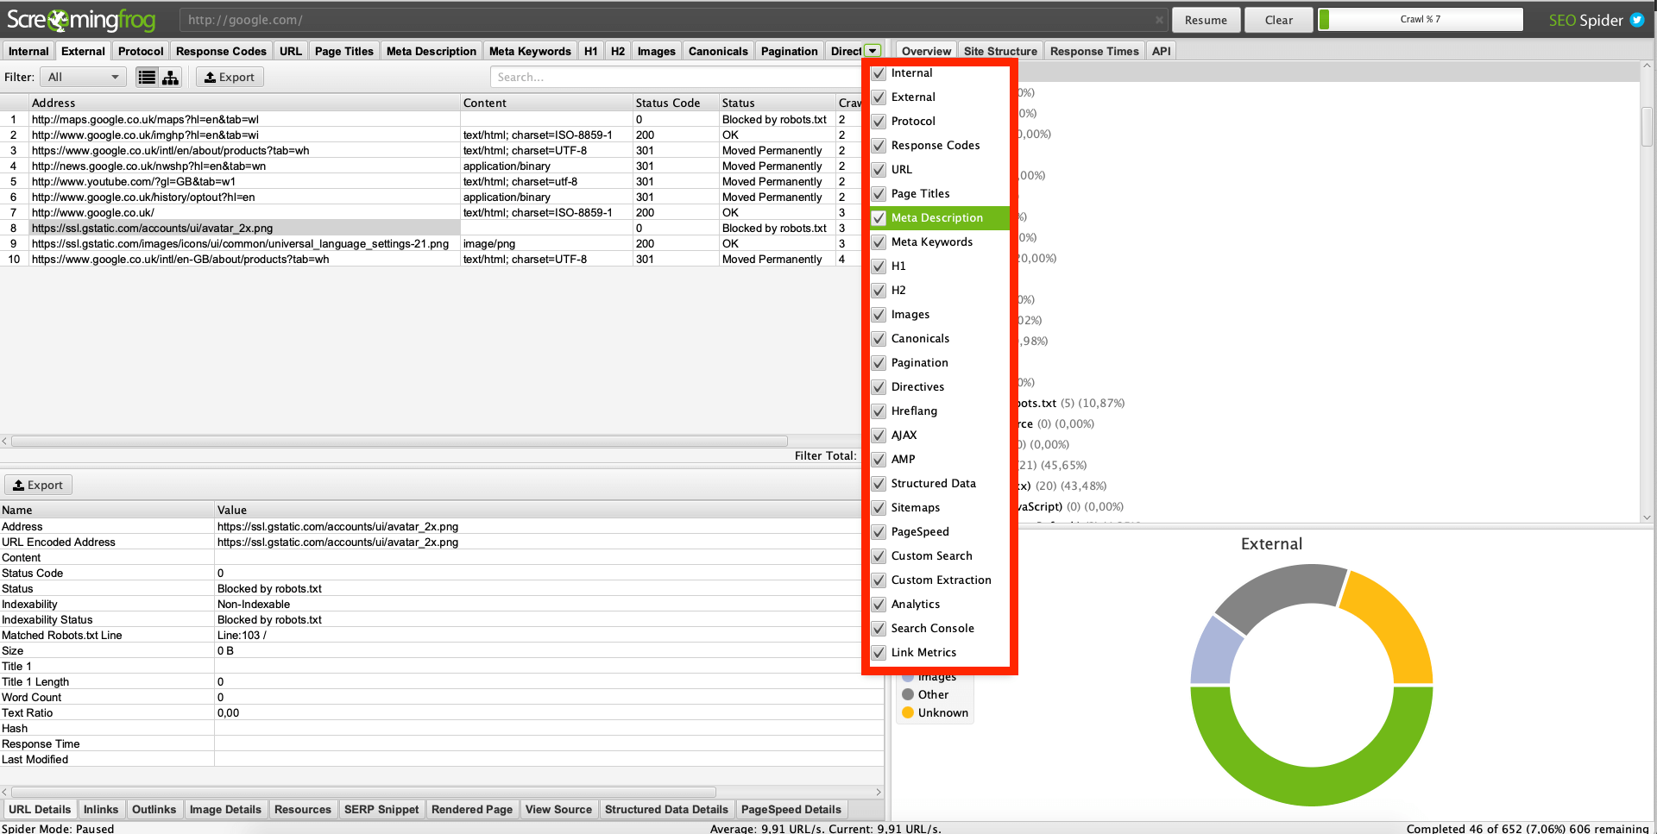Sort by the Status Code column header
The image size is (1657, 834).
pyautogui.click(x=676, y=103)
